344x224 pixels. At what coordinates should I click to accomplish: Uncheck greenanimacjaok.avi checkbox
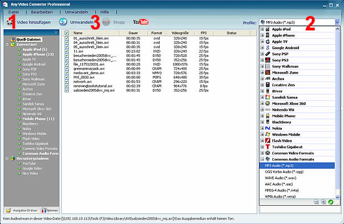point(67,69)
